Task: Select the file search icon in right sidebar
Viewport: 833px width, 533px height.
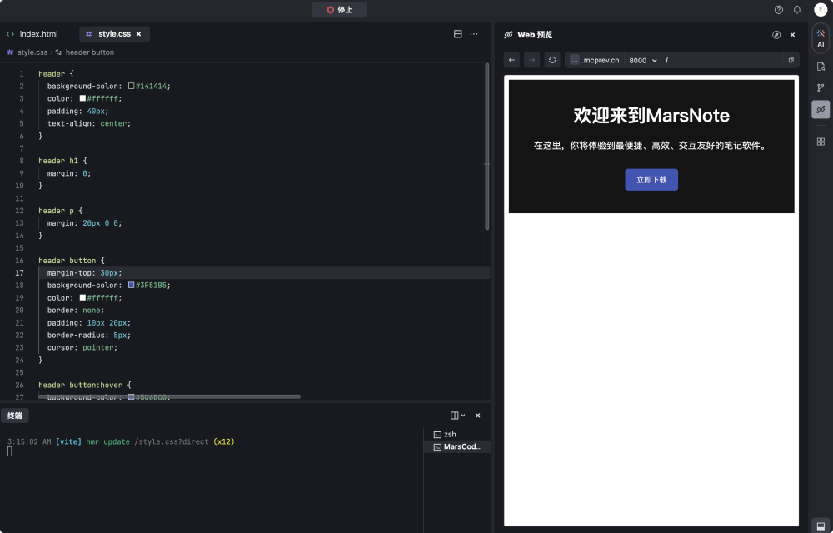Action: click(821, 67)
